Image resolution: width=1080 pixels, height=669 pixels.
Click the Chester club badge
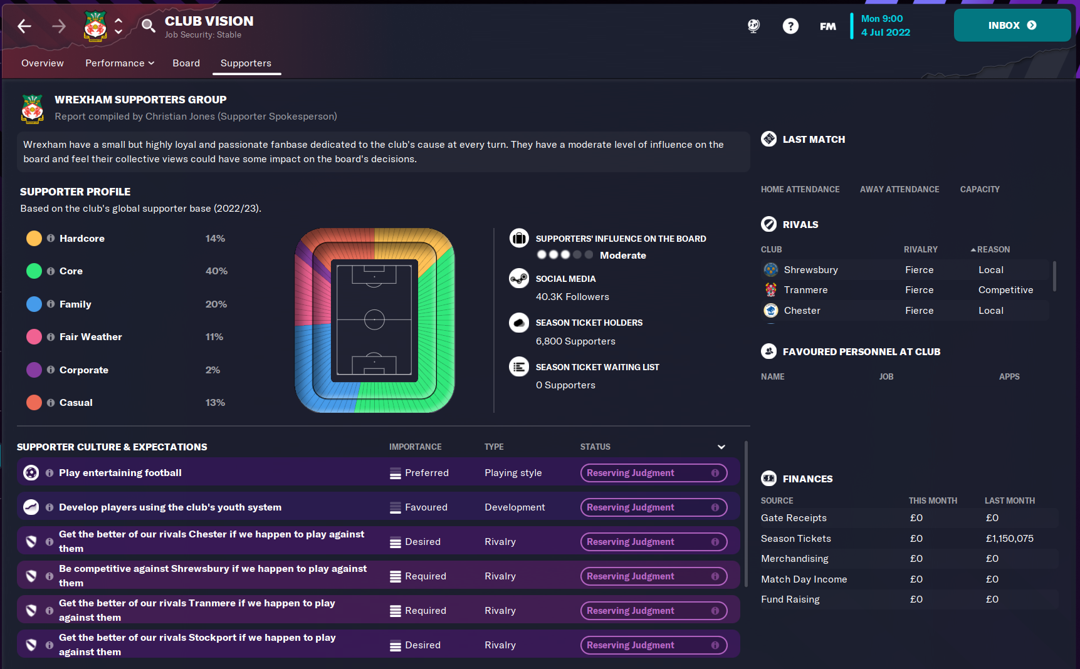point(771,310)
